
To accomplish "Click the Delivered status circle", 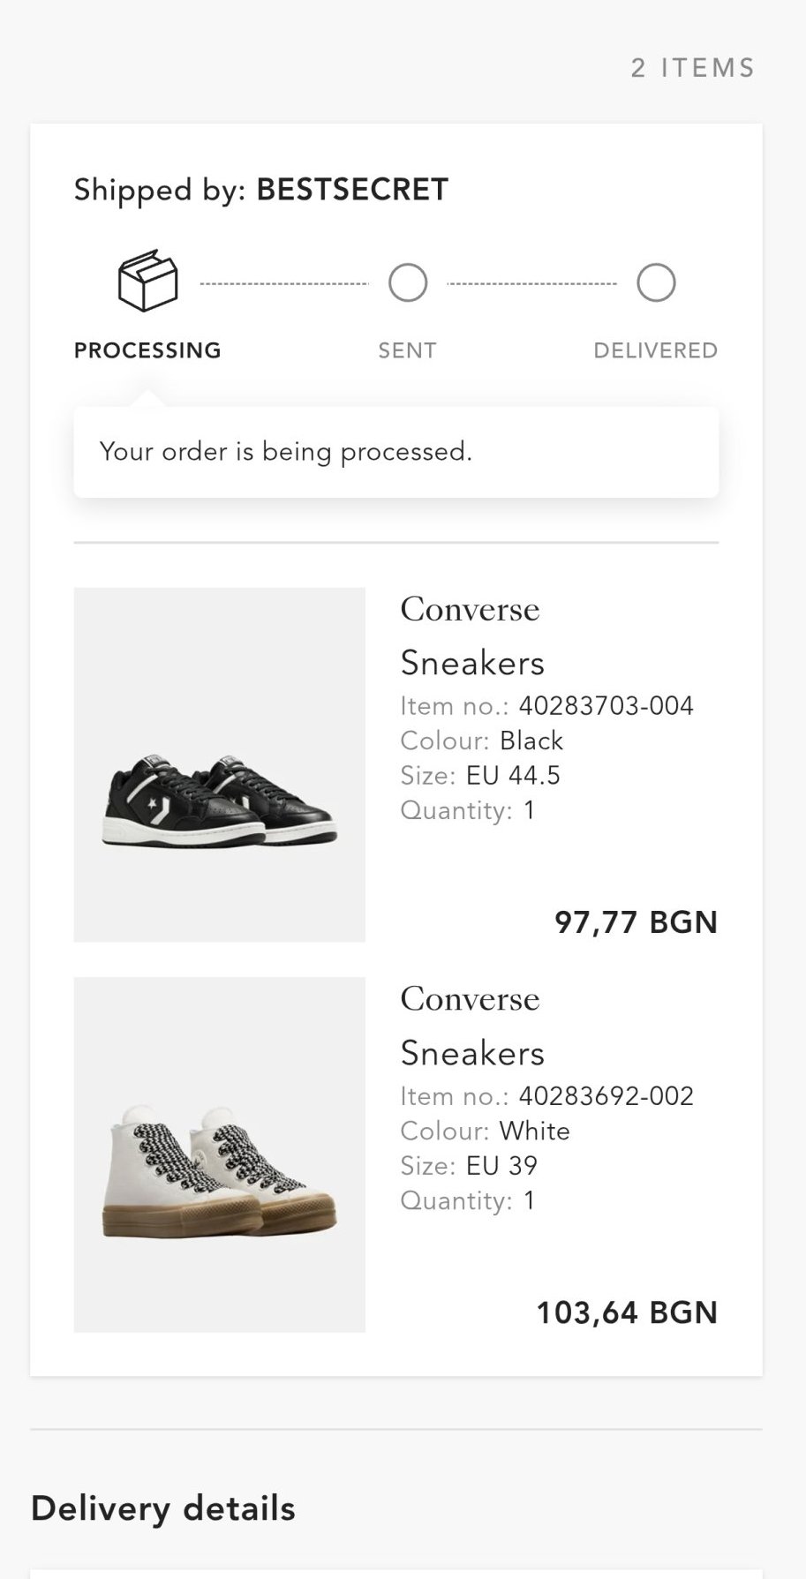I will tap(656, 283).
